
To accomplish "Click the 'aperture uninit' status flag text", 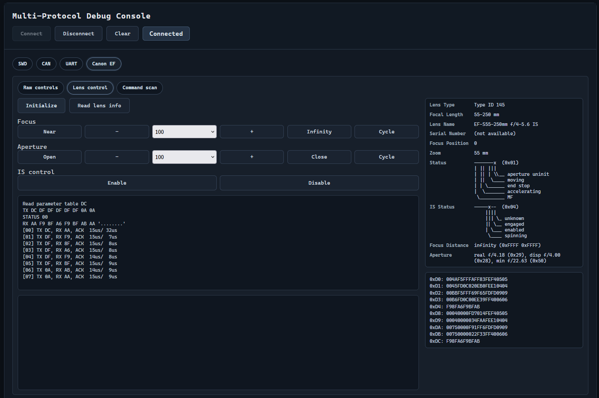I will 528,174.
